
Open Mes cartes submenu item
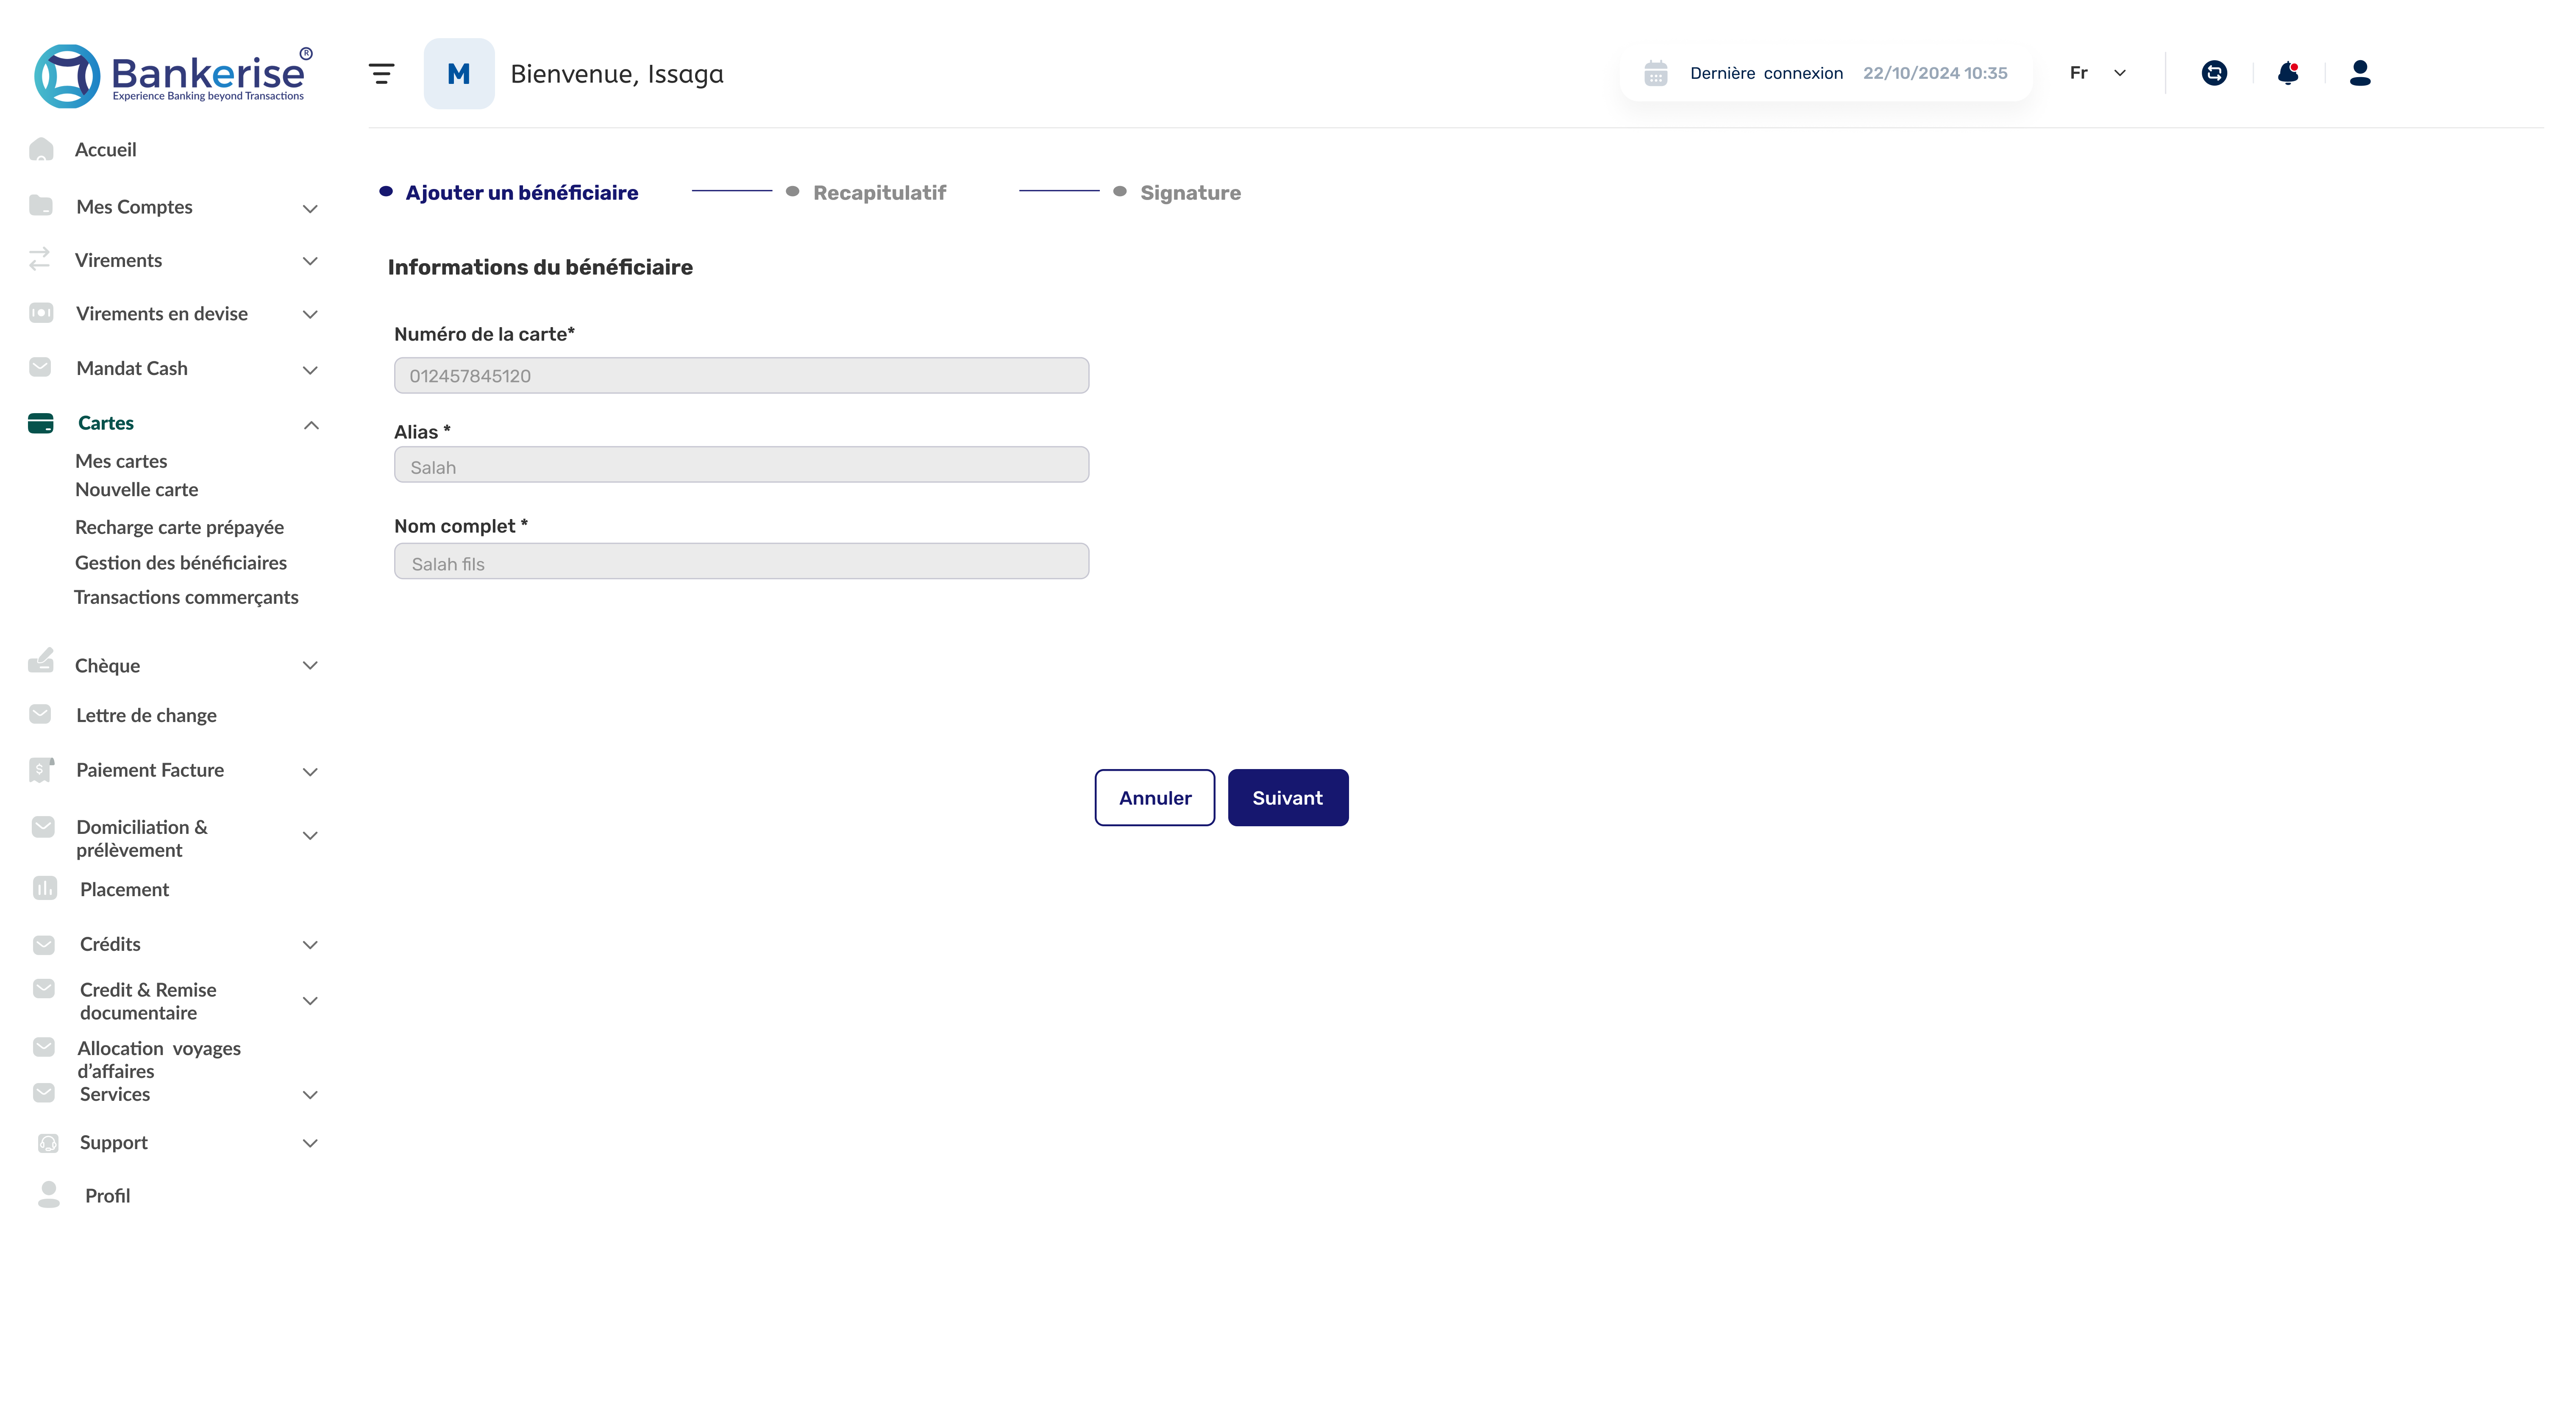121,461
